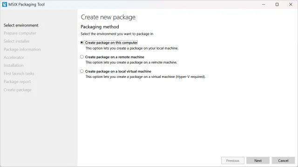Click the MSIX Packaging Tool window title text

(x=27, y=4)
